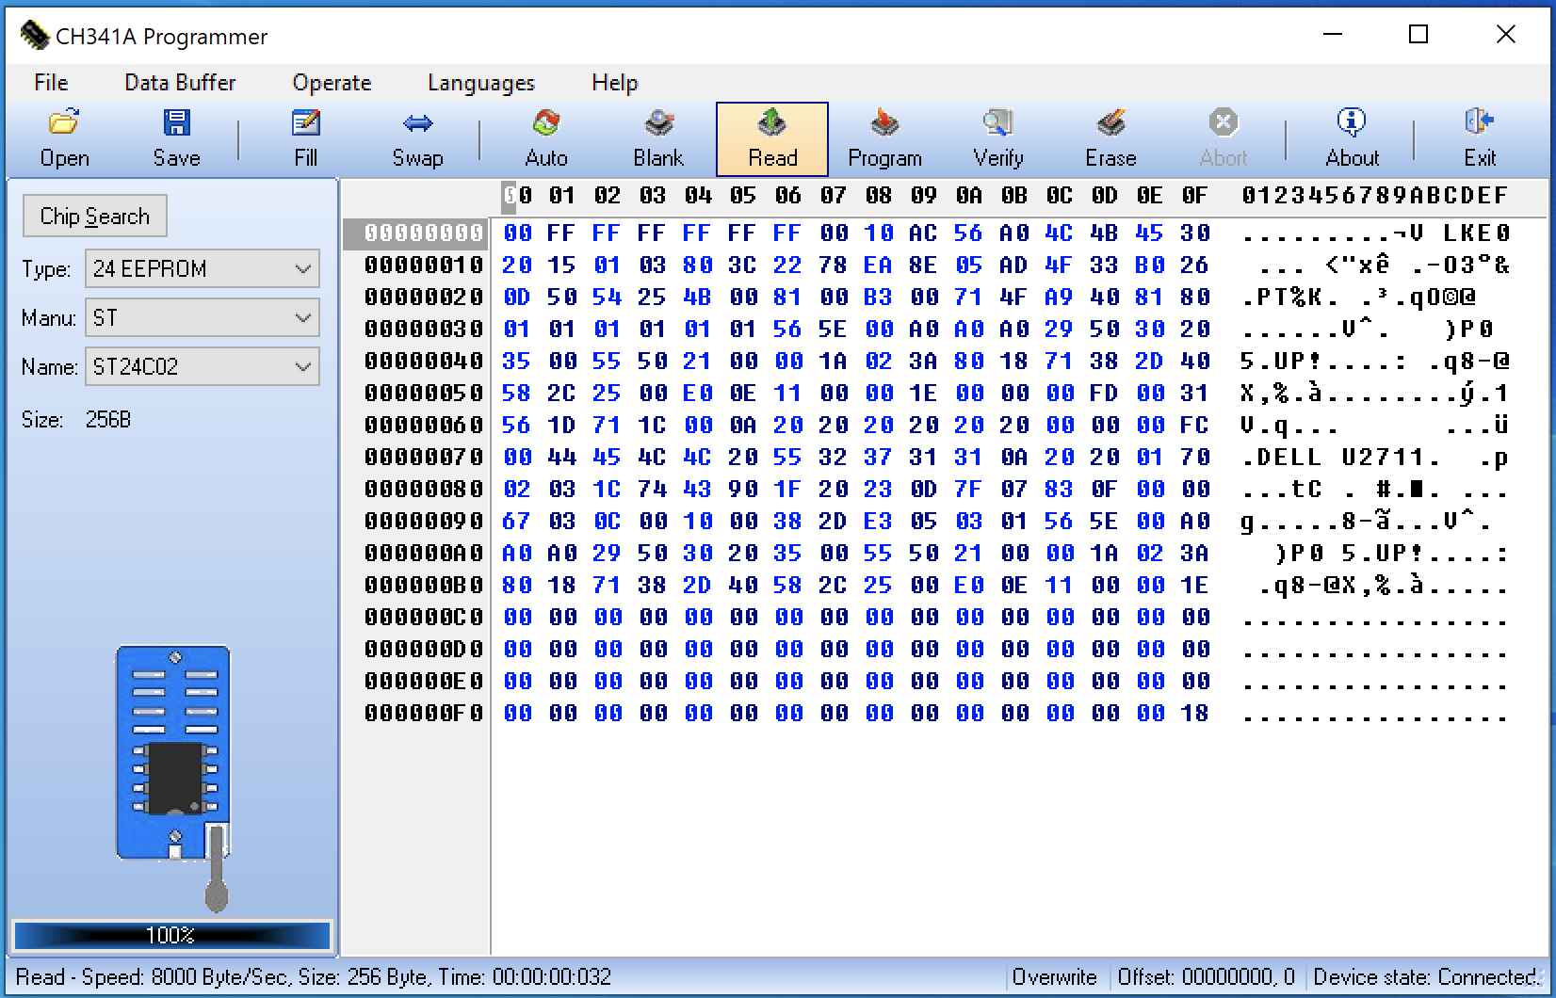Run the Blank check tool
This screenshot has height=998, width=1556.
tap(658, 139)
